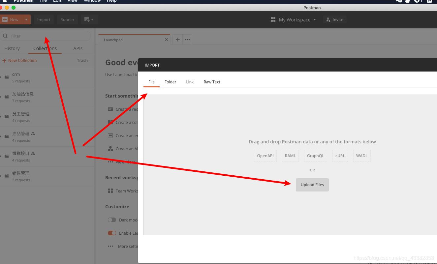Open Team Workspace via its grid icon
The image size is (437, 264).
[x=110, y=191]
